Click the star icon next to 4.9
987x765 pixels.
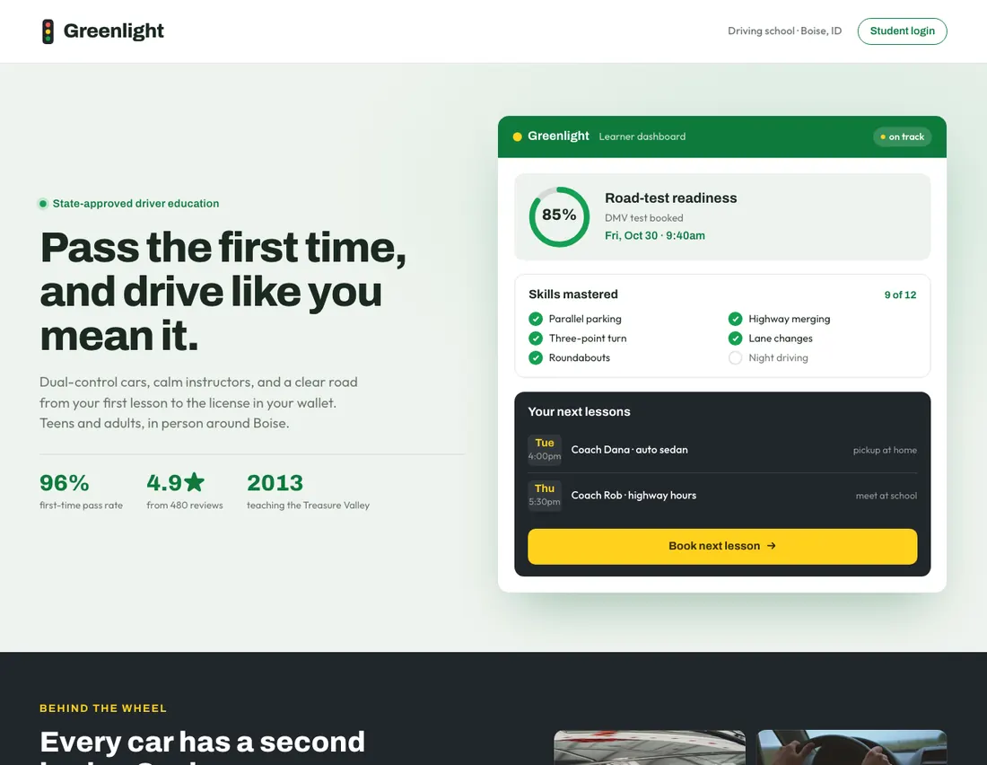[195, 482]
